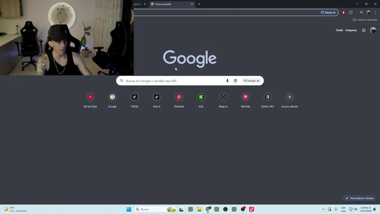Screen dimensions: 380x214
Task: Close the Nueva pestaña tab
Action: [192, 4]
